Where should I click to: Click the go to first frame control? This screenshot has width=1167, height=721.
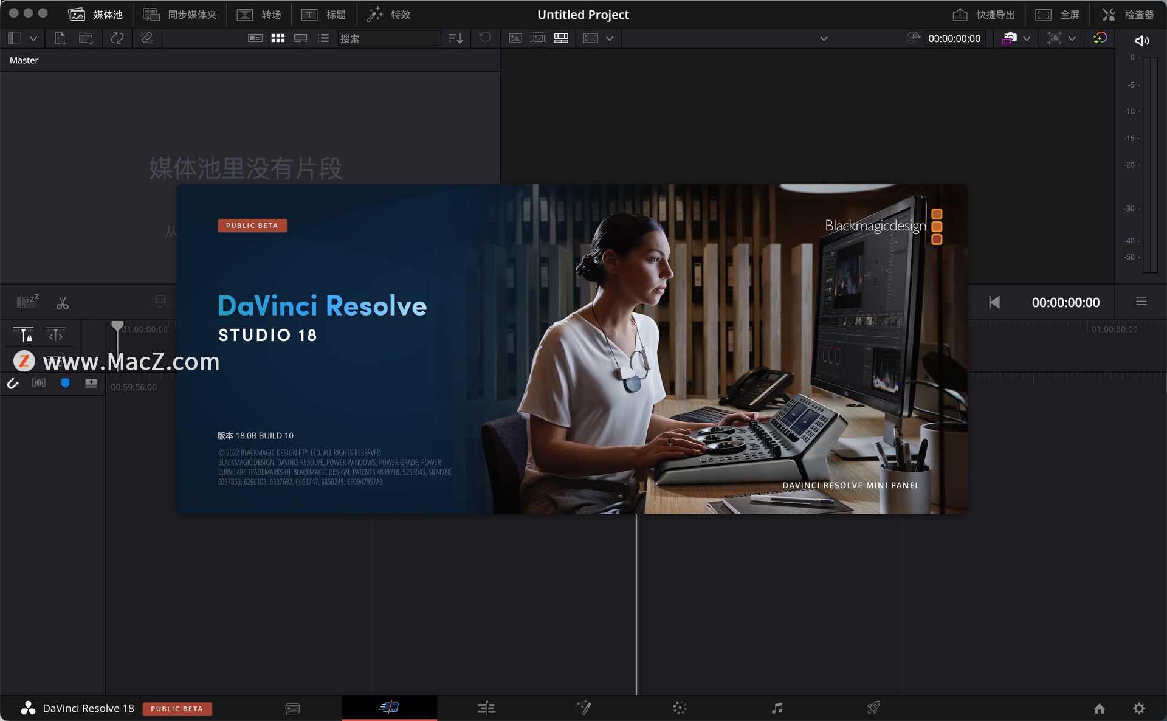(x=994, y=302)
